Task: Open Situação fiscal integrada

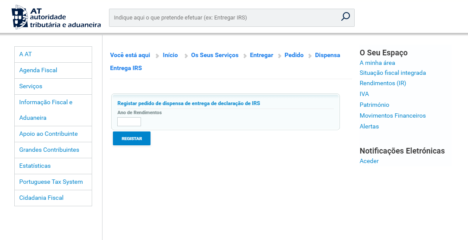Action: [393, 73]
